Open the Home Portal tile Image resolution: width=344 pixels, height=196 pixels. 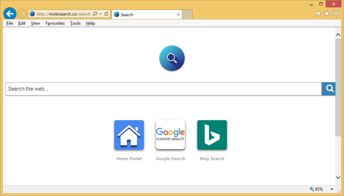click(x=129, y=135)
